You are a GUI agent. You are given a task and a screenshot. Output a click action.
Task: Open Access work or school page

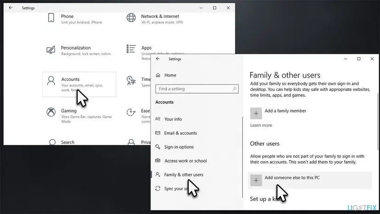(185, 161)
